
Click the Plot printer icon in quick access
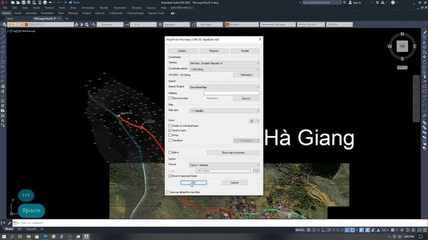pyautogui.click(x=45, y=3)
